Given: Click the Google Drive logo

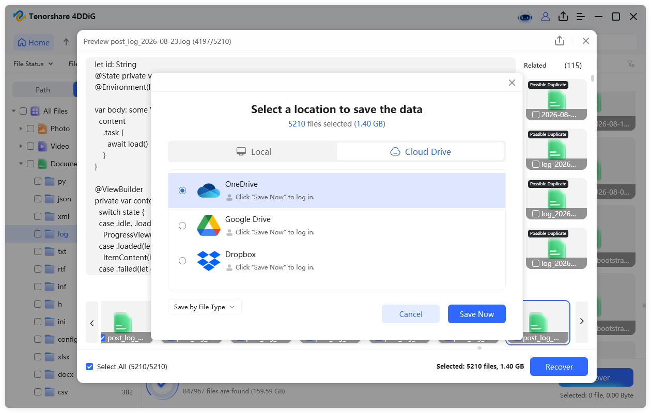Looking at the screenshot, I should point(209,226).
